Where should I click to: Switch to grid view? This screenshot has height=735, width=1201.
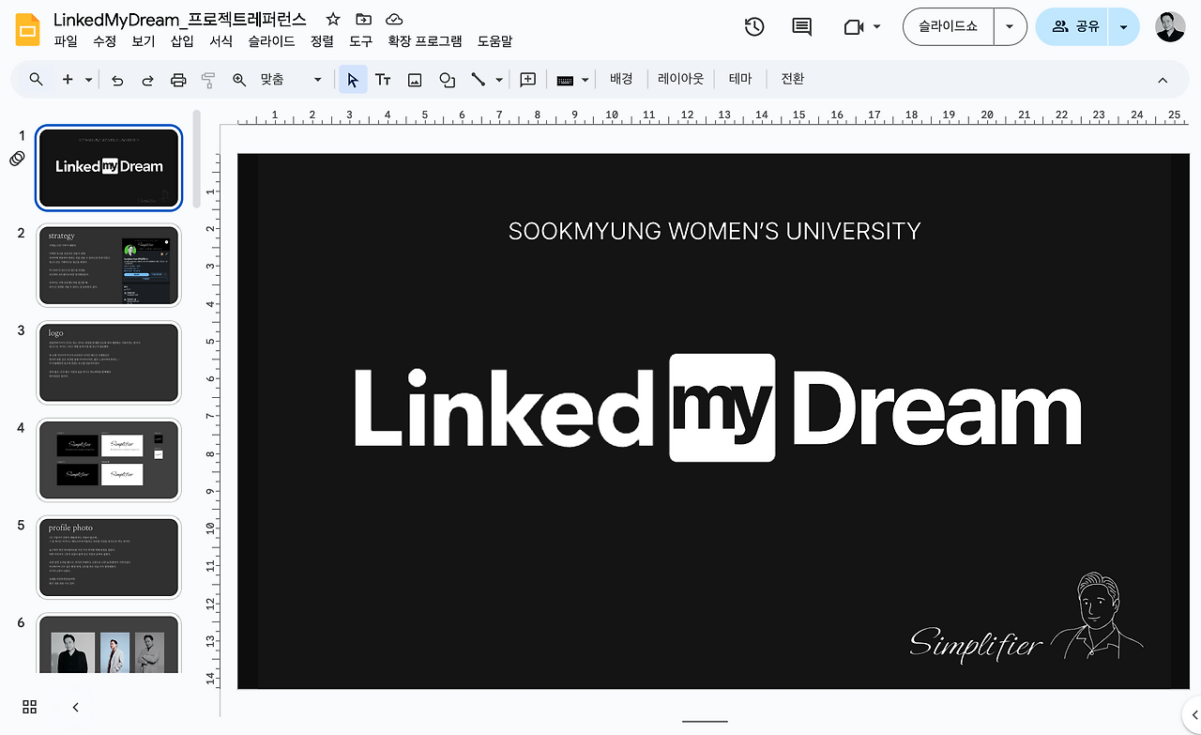29,707
